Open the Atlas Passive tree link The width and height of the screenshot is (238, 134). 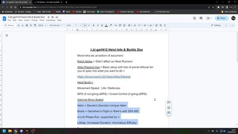[89, 67]
